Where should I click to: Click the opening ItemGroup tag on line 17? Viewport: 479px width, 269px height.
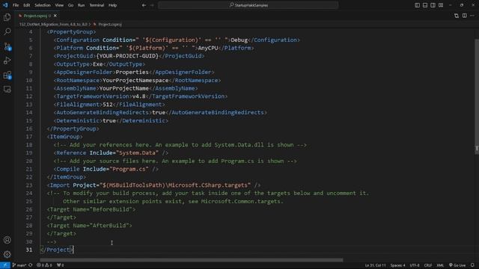[x=65, y=137]
